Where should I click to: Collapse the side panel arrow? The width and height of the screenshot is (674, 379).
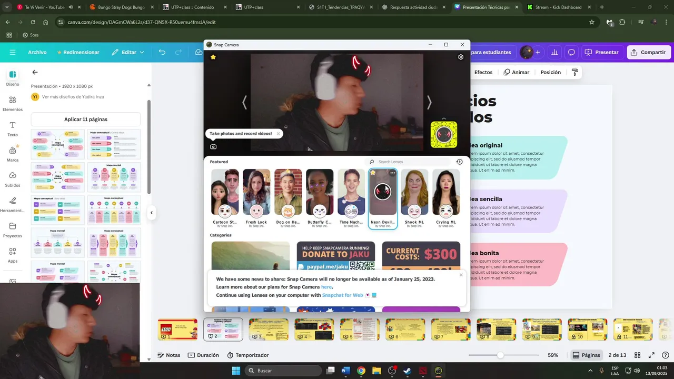click(x=152, y=213)
